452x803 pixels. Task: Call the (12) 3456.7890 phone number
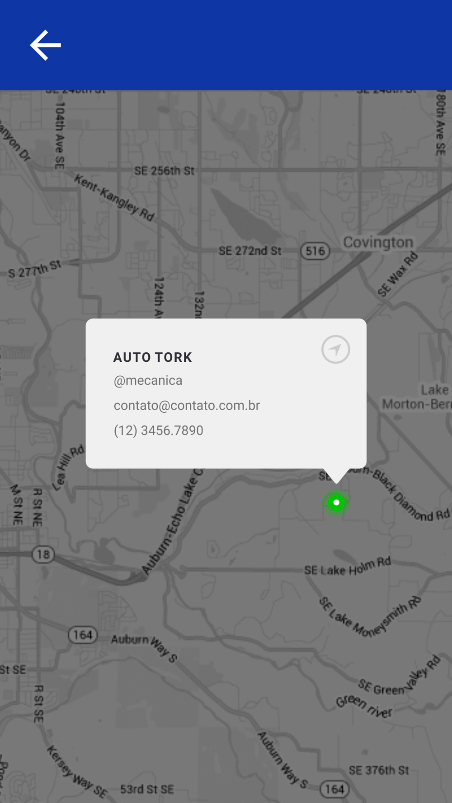coord(158,430)
